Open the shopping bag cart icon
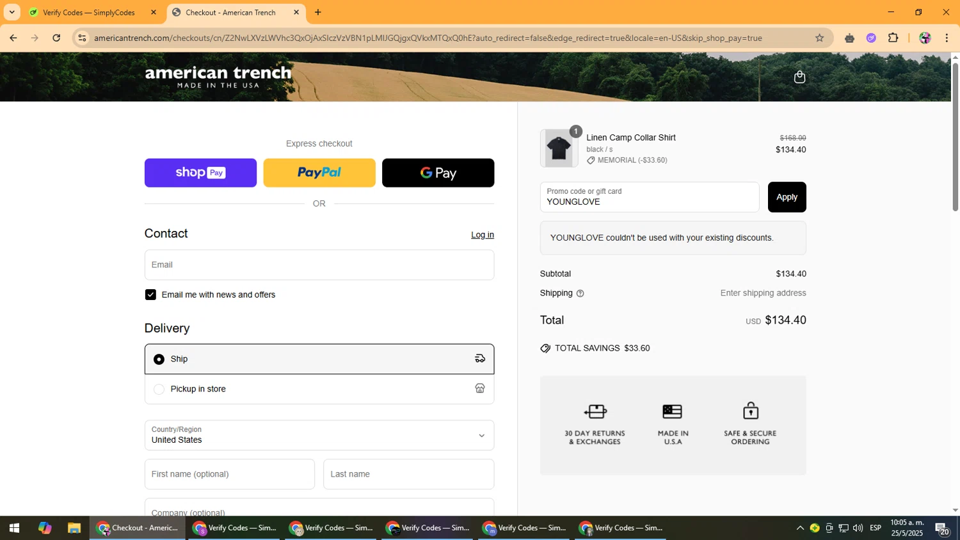The height and width of the screenshot is (540, 960). (799, 77)
